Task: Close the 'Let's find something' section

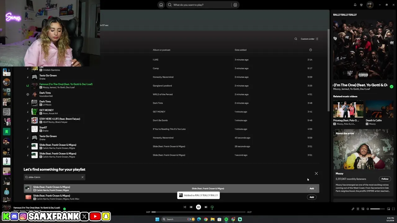Action: (316, 173)
